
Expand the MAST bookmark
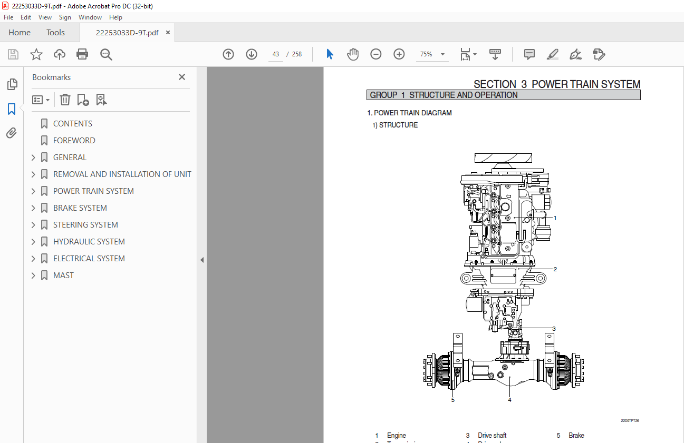33,275
